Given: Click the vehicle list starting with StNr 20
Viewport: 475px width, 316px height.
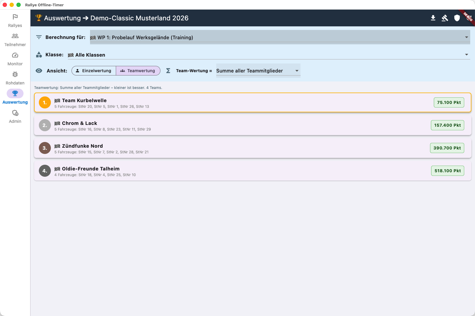Looking at the screenshot, I should point(102,107).
